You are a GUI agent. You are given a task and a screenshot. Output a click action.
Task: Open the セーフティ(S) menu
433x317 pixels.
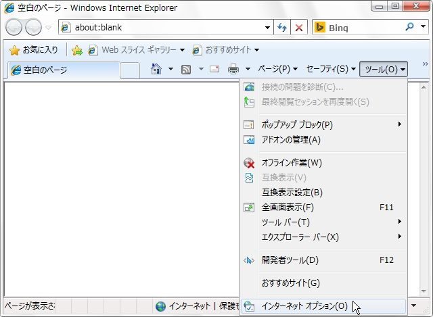[331, 69]
